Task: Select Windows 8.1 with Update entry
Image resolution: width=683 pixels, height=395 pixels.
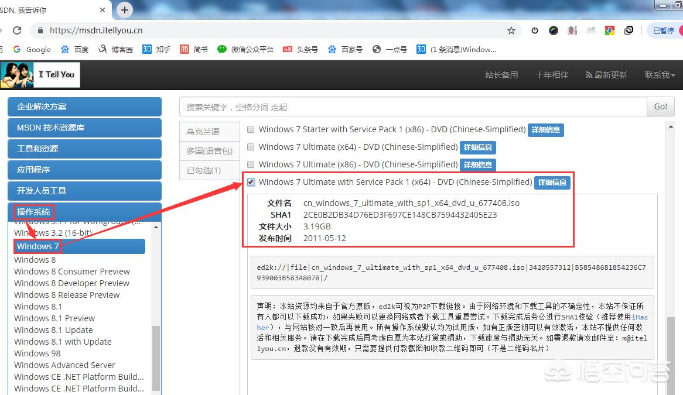Action: click(x=63, y=342)
